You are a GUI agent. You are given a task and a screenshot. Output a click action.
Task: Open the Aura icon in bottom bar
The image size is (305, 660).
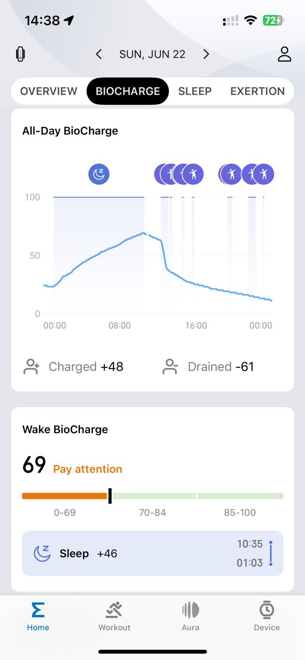pyautogui.click(x=190, y=610)
